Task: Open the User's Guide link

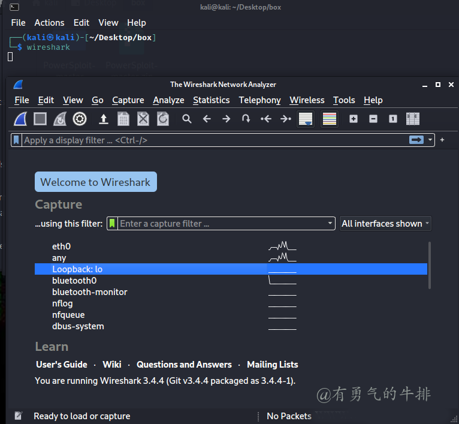Action: (x=62, y=365)
